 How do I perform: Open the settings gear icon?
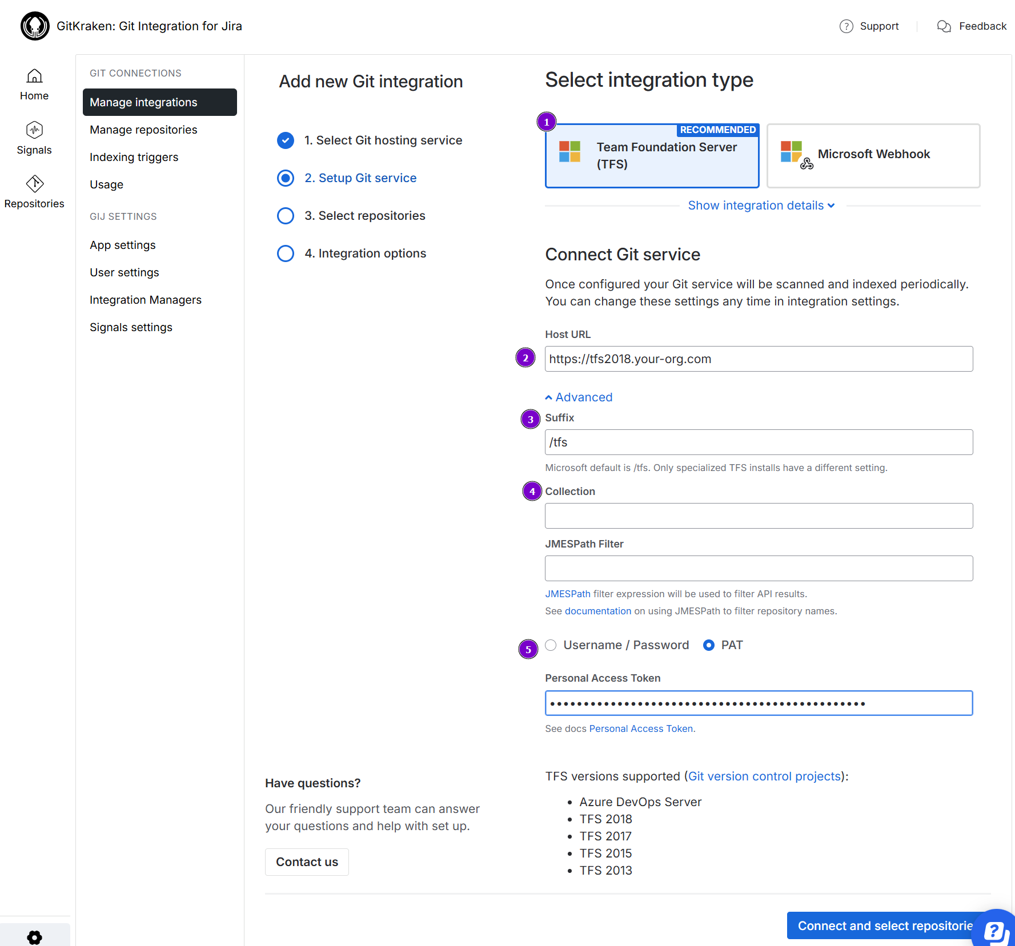(34, 937)
